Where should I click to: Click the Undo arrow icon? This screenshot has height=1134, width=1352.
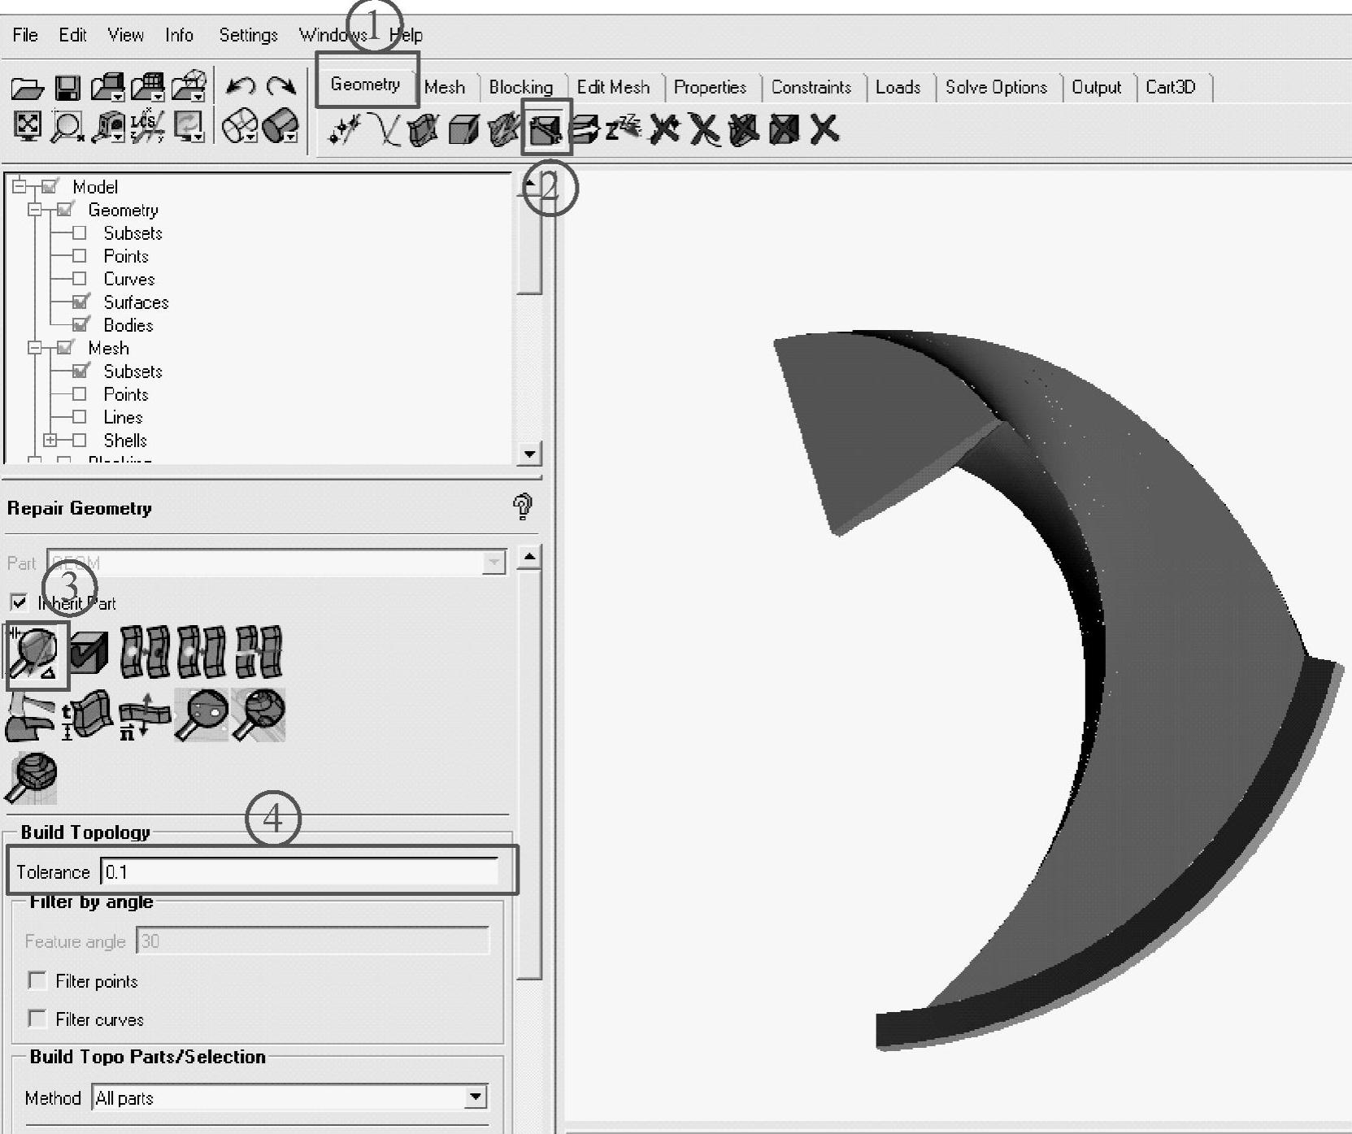pyautogui.click(x=241, y=86)
